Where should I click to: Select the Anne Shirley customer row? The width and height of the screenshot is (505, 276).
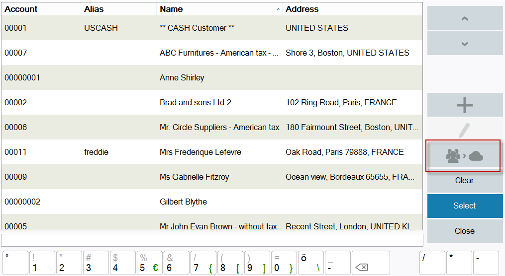click(212, 77)
